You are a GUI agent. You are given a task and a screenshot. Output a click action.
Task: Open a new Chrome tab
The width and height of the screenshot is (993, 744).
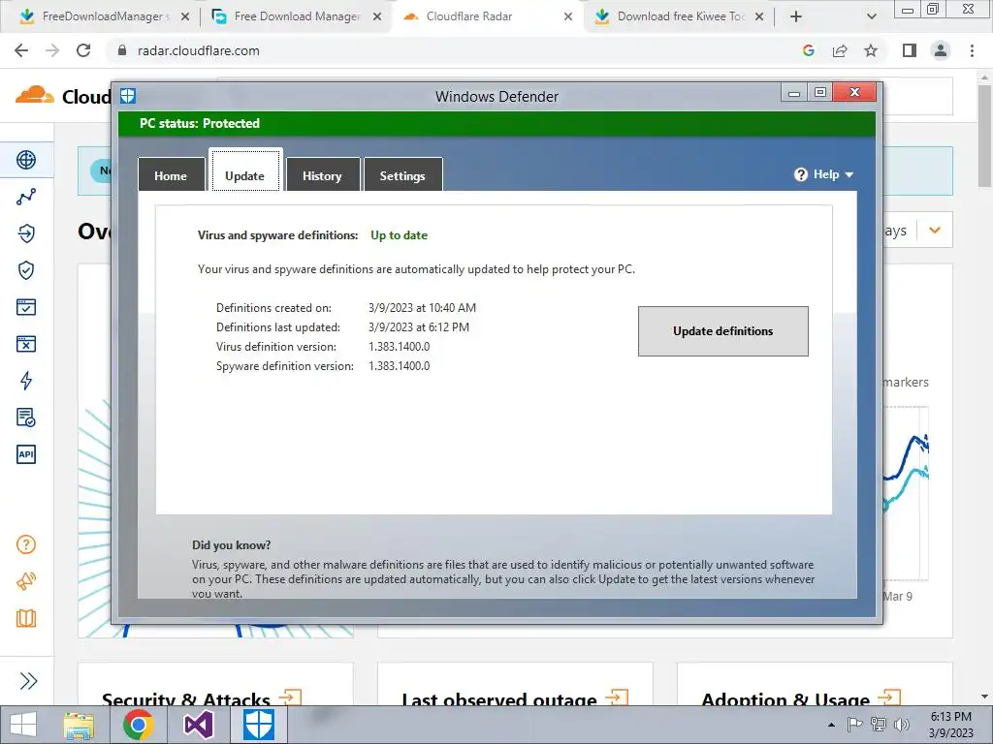click(x=796, y=16)
